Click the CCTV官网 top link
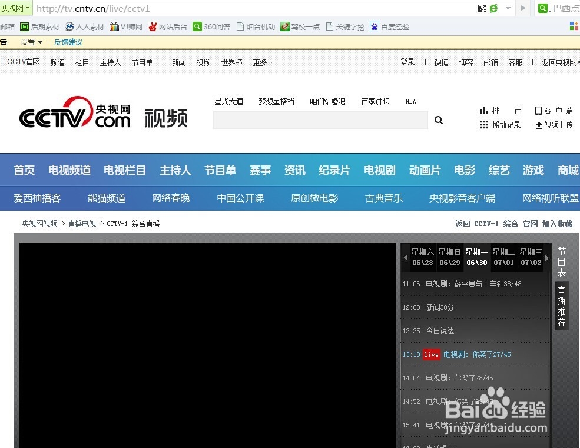Screen dimensions: 580x448 tap(24, 62)
